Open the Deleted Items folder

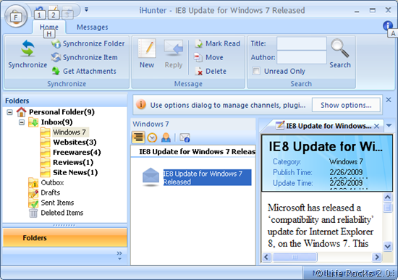pyautogui.click(x=62, y=213)
